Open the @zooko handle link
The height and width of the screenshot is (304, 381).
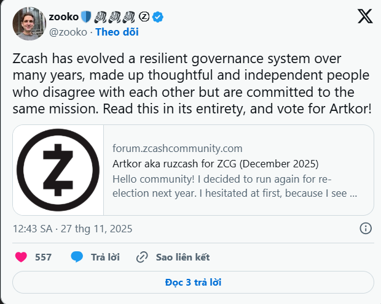tap(69, 32)
